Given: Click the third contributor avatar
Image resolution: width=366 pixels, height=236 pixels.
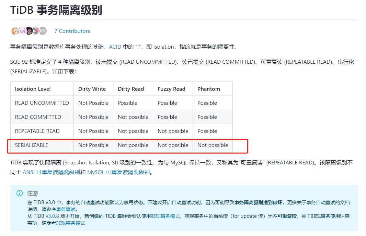Looking at the screenshot, I should pos(29,31).
